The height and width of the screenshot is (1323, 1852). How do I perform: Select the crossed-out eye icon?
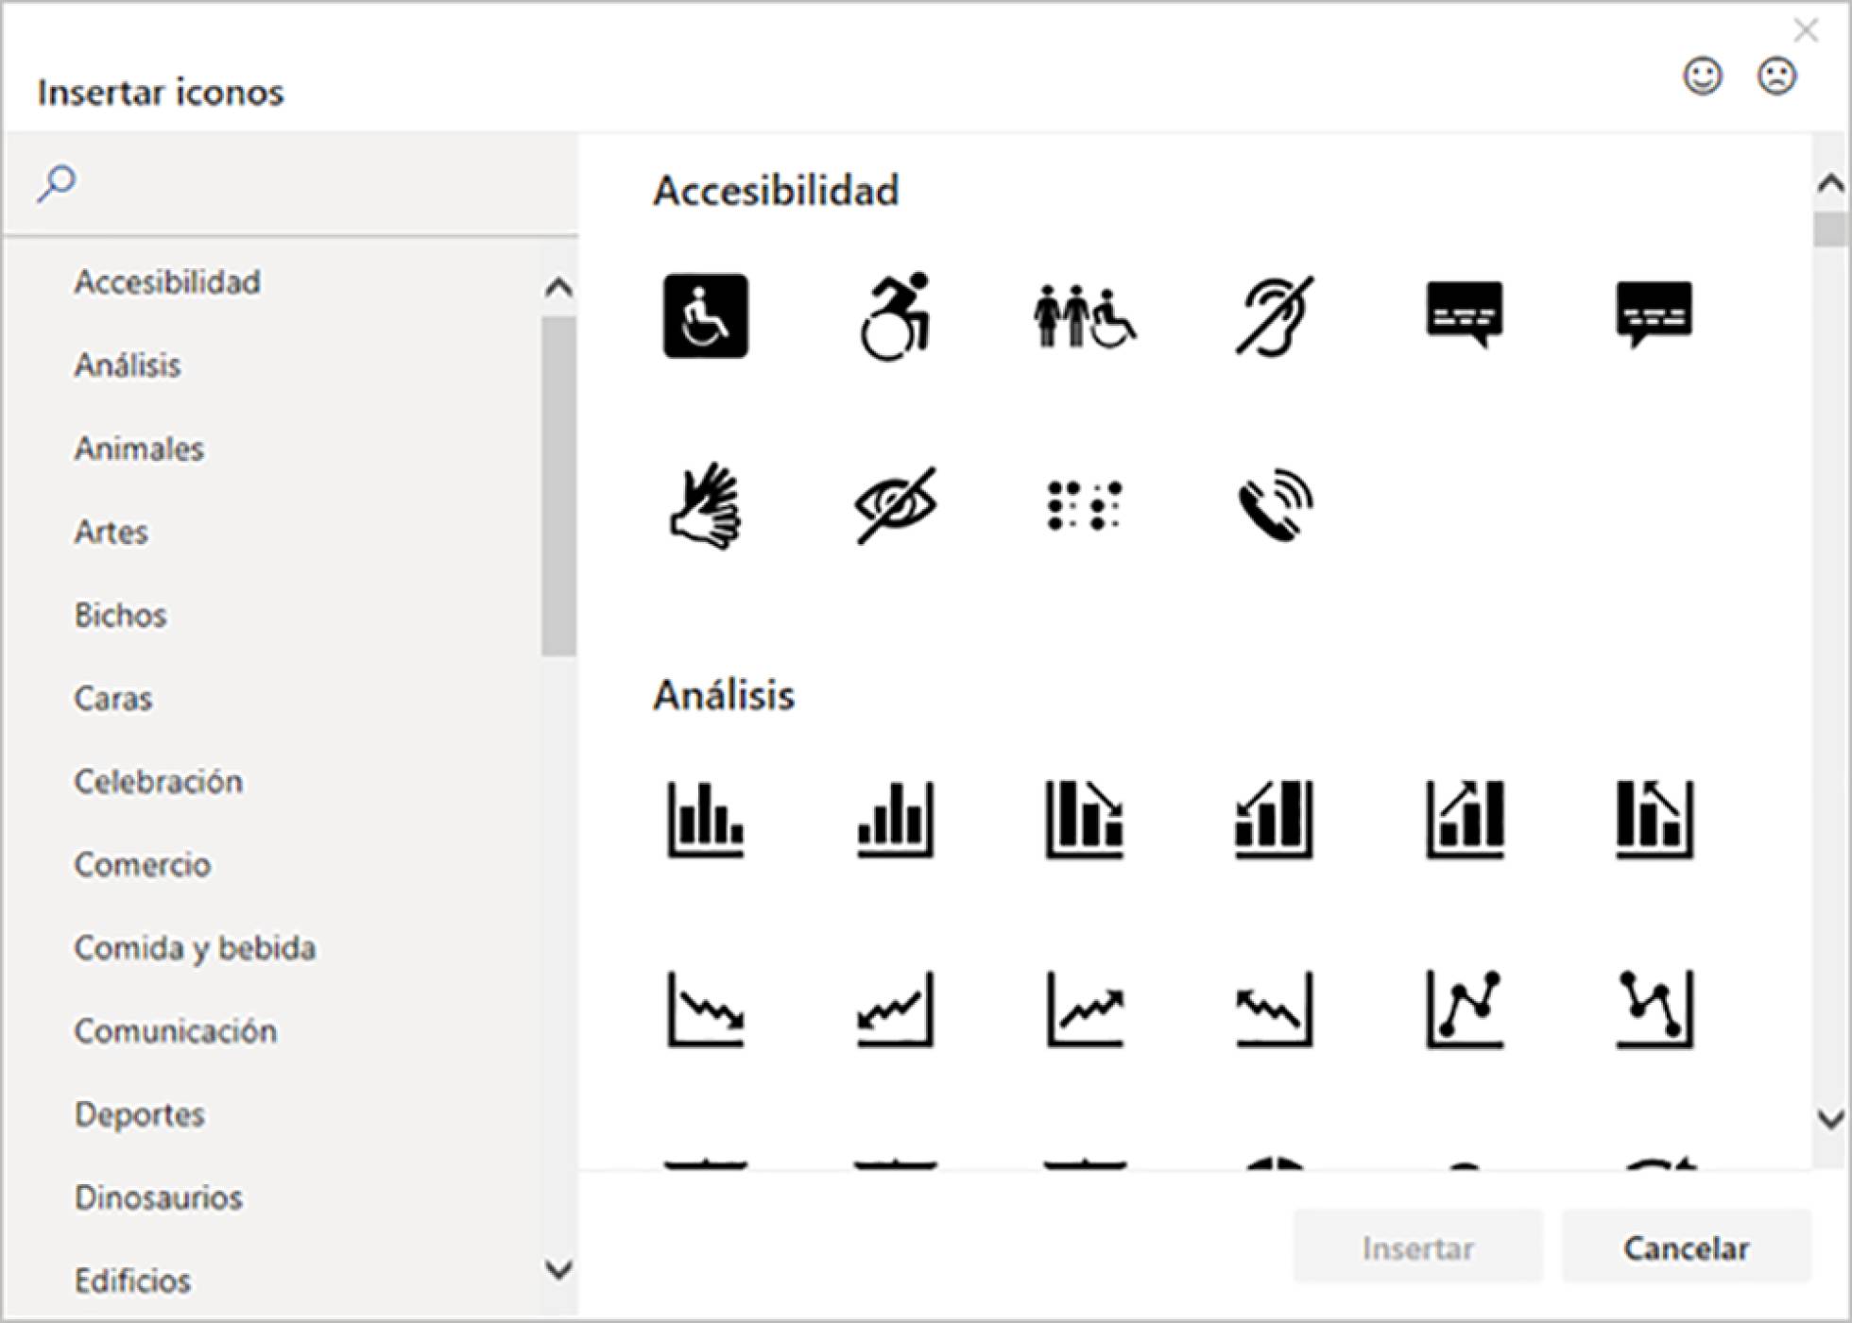(x=893, y=503)
